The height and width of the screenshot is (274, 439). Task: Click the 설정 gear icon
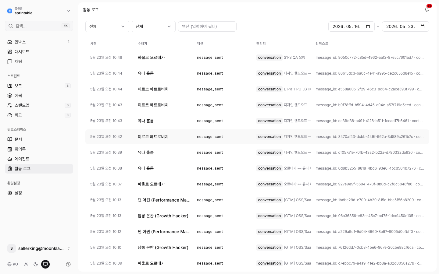(x=10, y=193)
